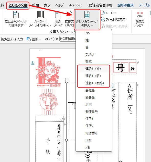Screen dimensions: 151x162
Task: Select the 敬称 merge field
Action: point(94,61)
